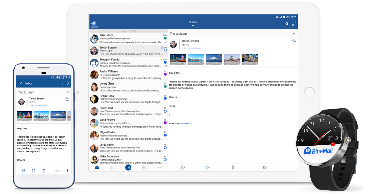The image size is (372, 194).
Task: Toggle green status dot on Dan - Work row
Action: coord(165,38)
